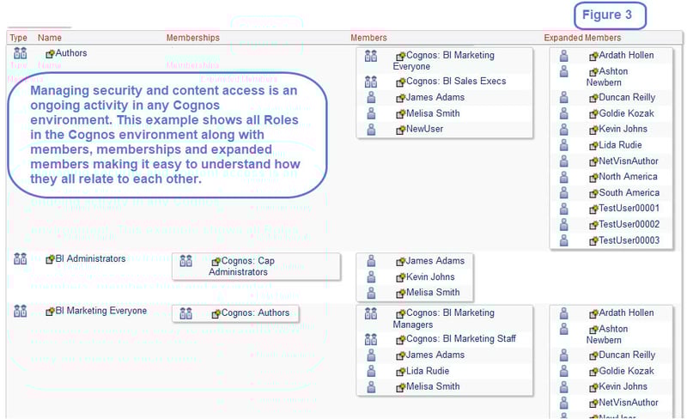Click the Memberships column header

[x=192, y=38]
